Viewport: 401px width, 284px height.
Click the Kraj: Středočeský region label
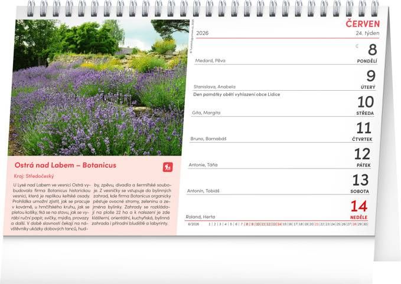click(x=35, y=176)
